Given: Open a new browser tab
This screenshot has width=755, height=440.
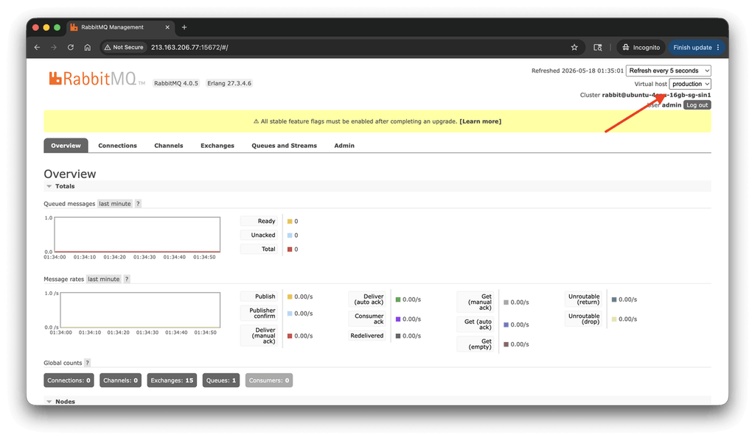Looking at the screenshot, I should [184, 27].
